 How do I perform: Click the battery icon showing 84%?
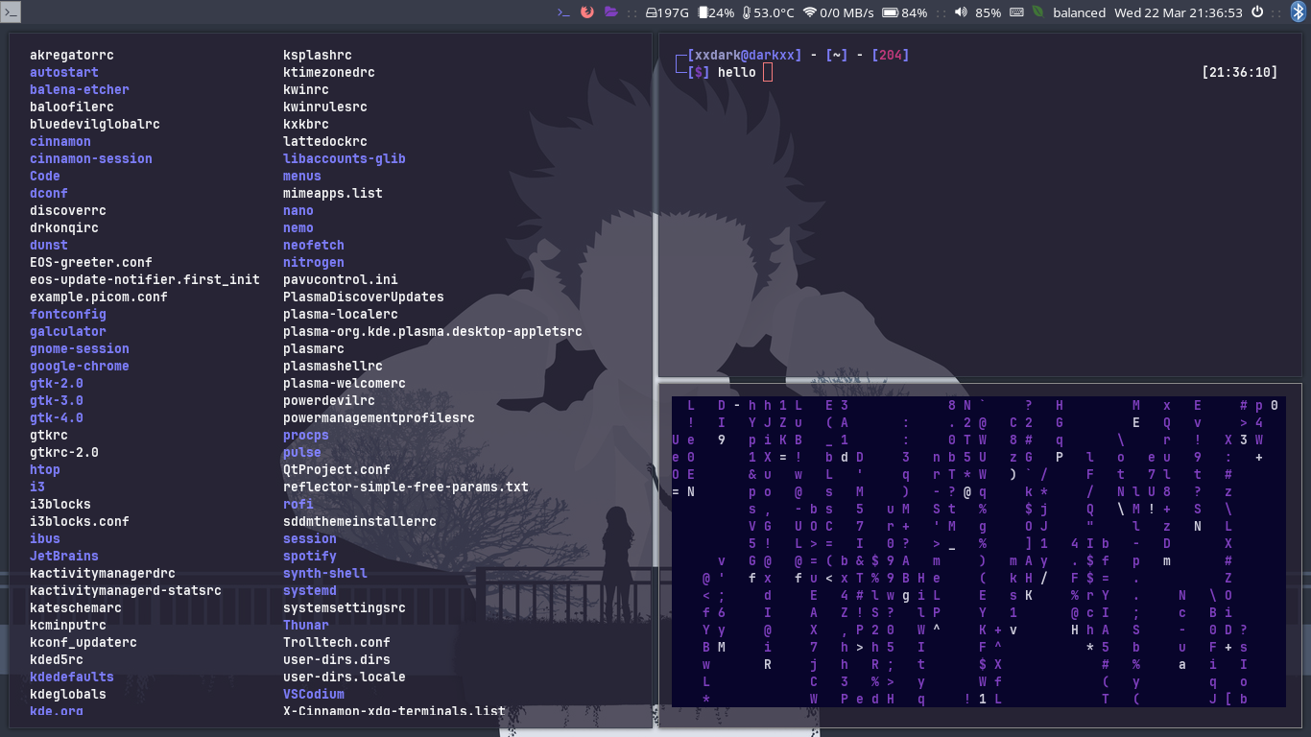pyautogui.click(x=890, y=12)
